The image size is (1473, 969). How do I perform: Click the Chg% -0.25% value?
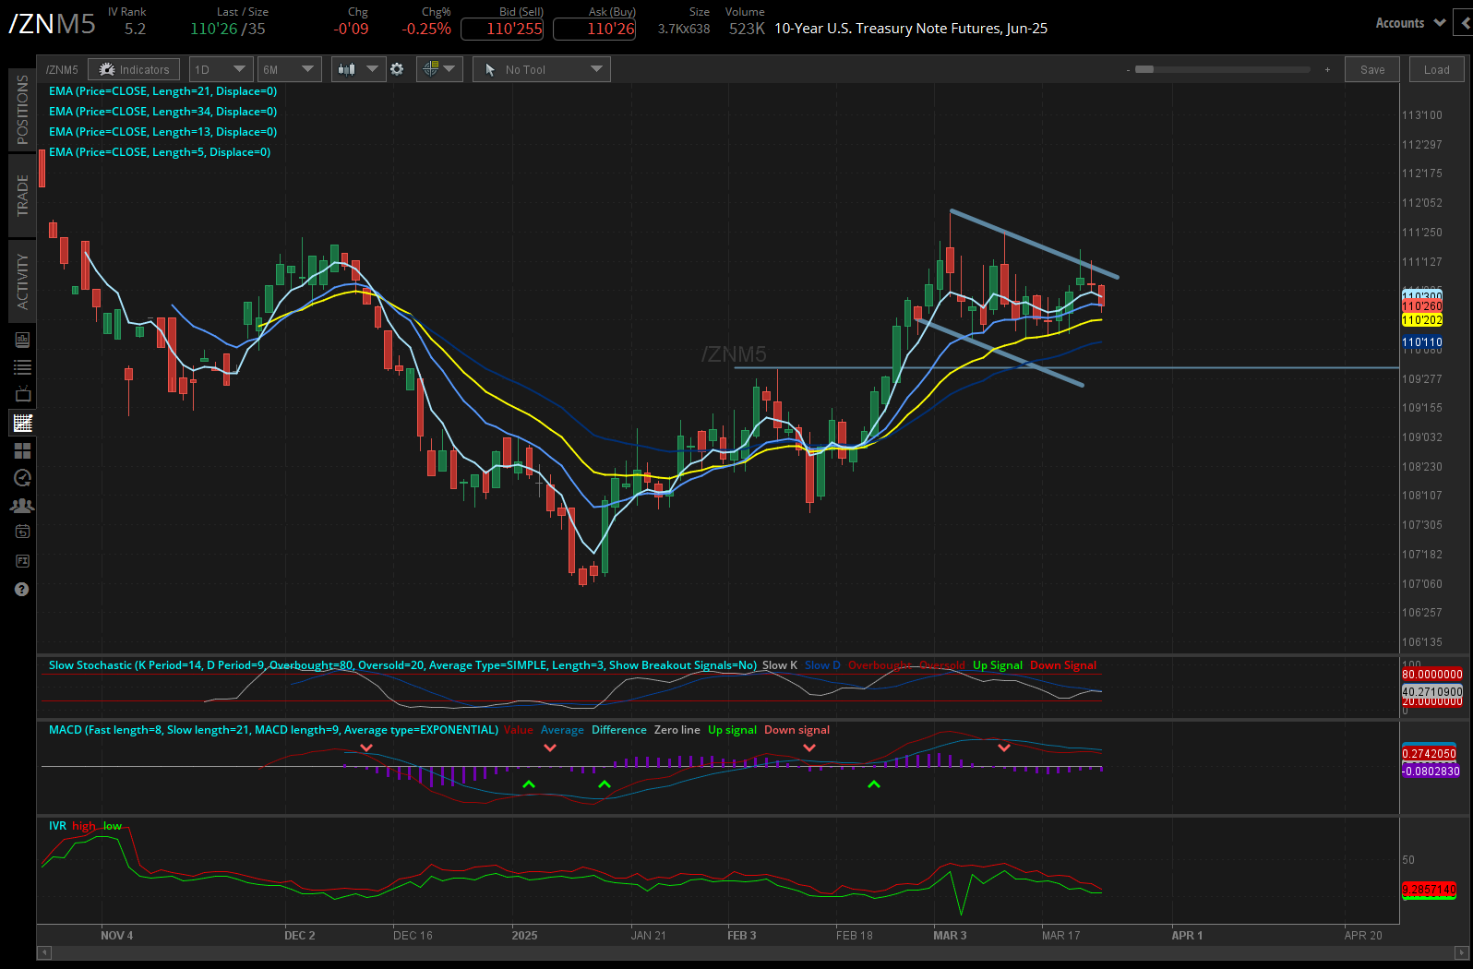pyautogui.click(x=426, y=29)
